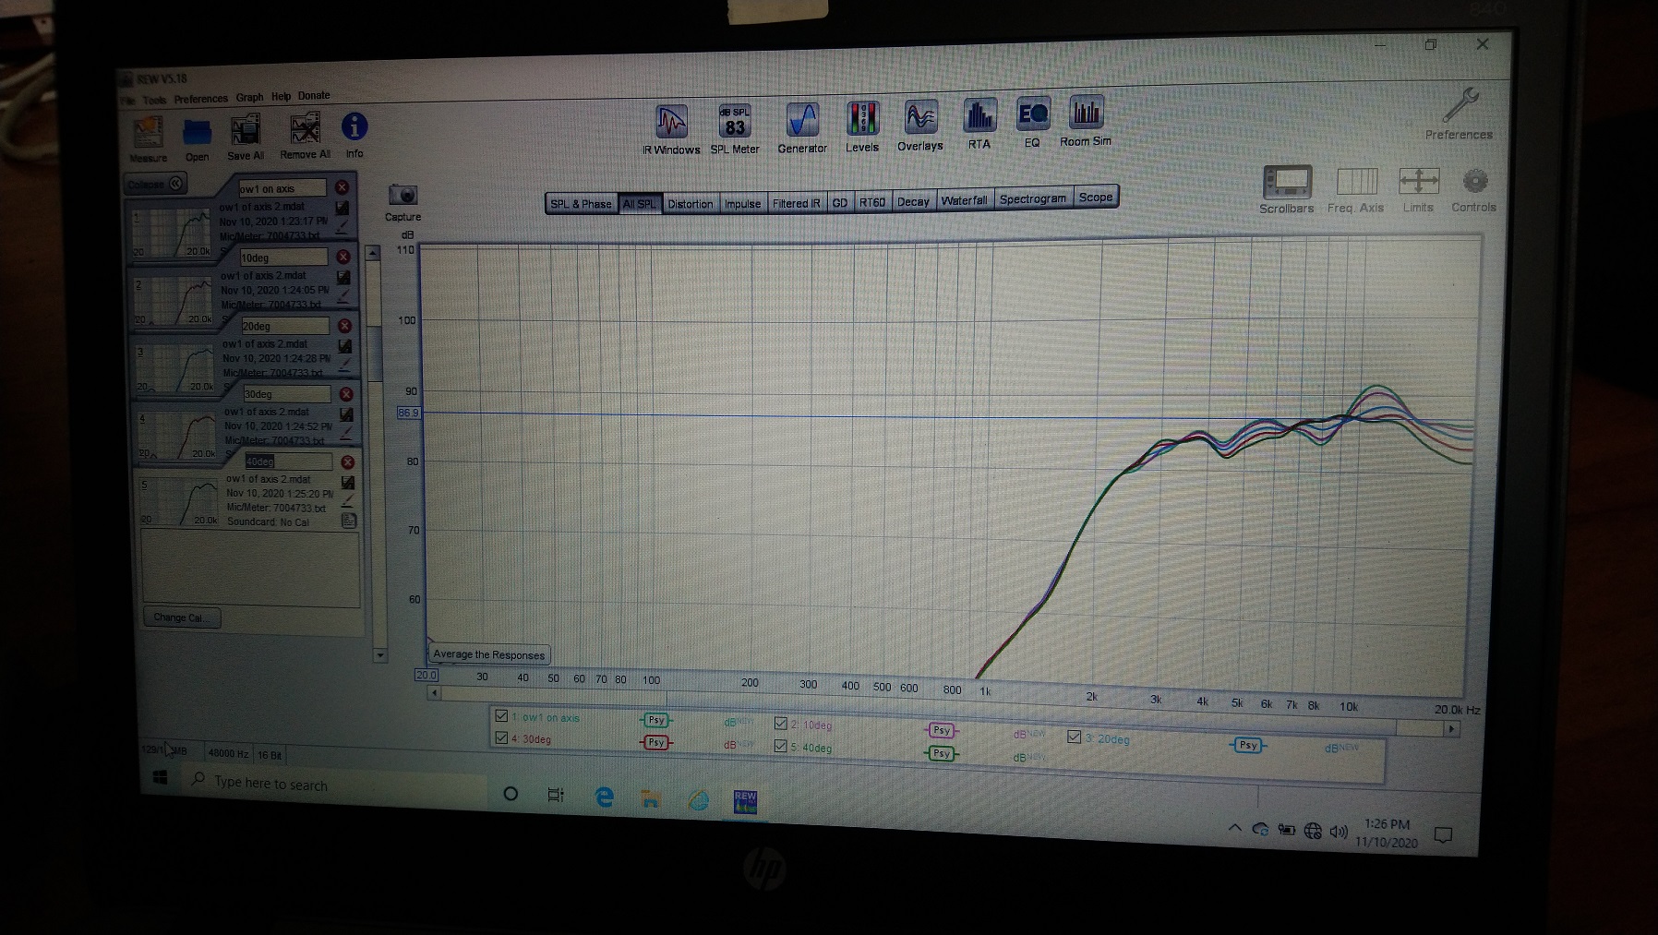Open the signal Generator
Screen dimensions: 1658x935
pyautogui.click(x=802, y=120)
